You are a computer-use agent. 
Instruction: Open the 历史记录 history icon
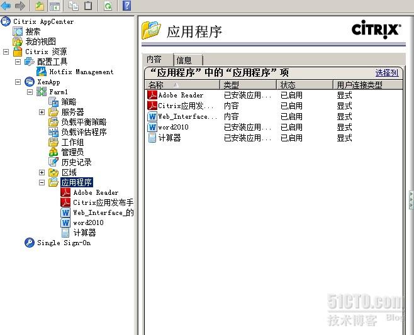(x=53, y=162)
